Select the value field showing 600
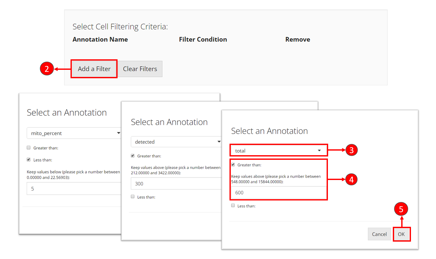The height and width of the screenshot is (259, 436). [x=278, y=193]
